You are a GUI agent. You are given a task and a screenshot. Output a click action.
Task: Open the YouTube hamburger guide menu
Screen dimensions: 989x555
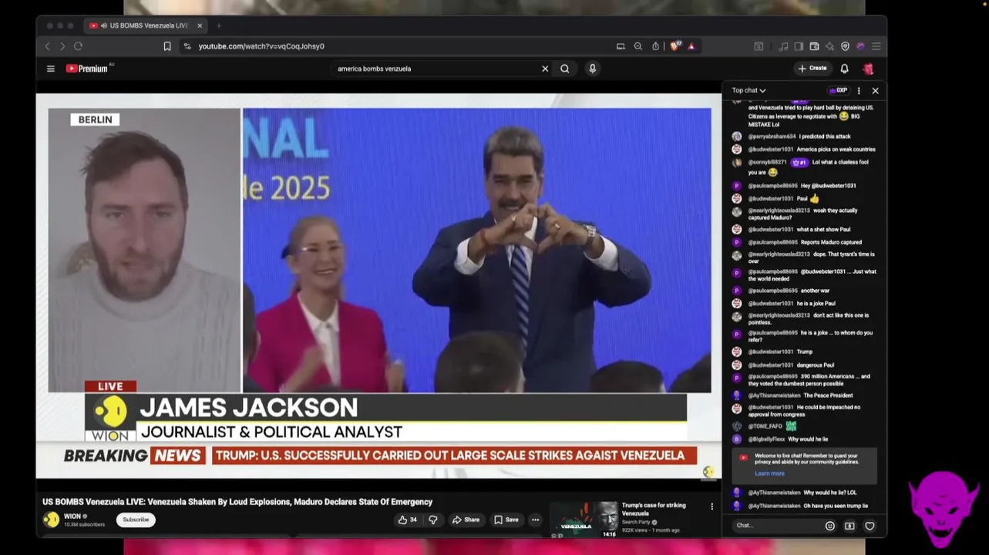point(51,69)
